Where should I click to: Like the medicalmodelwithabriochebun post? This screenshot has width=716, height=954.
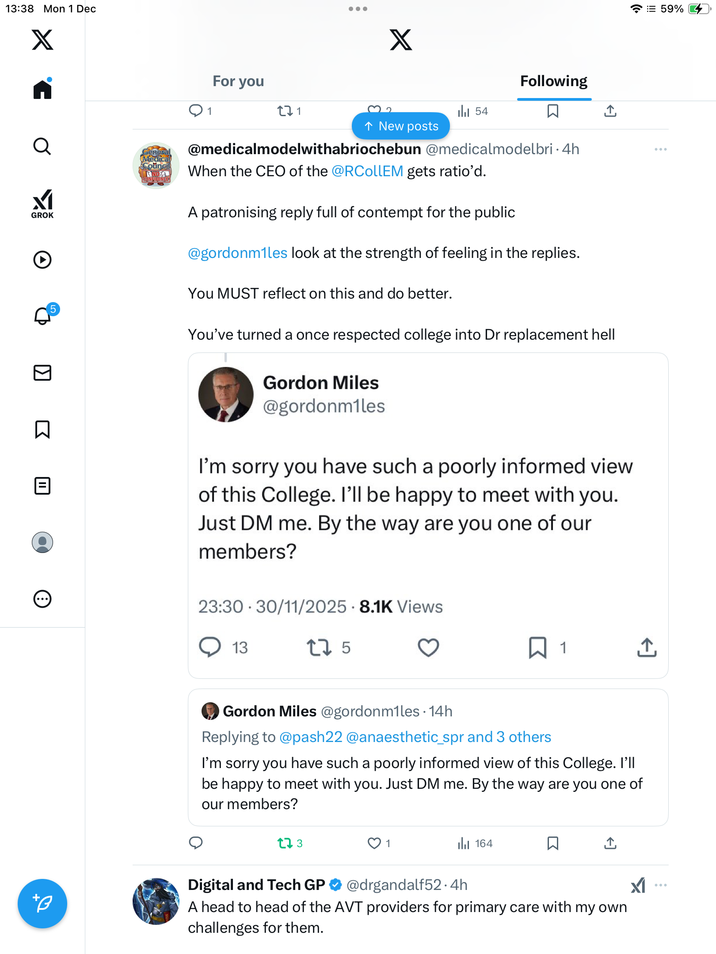pyautogui.click(x=374, y=844)
